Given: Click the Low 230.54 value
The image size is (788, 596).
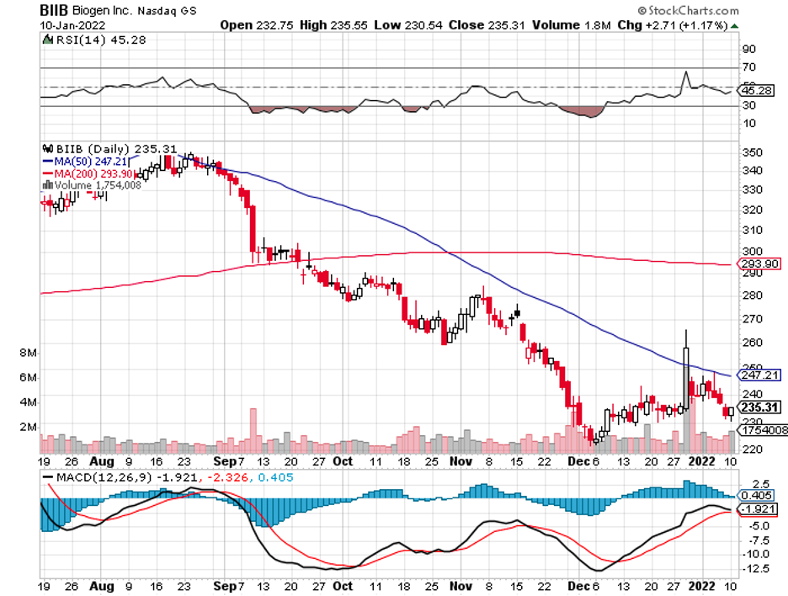Looking at the screenshot, I should (x=408, y=25).
